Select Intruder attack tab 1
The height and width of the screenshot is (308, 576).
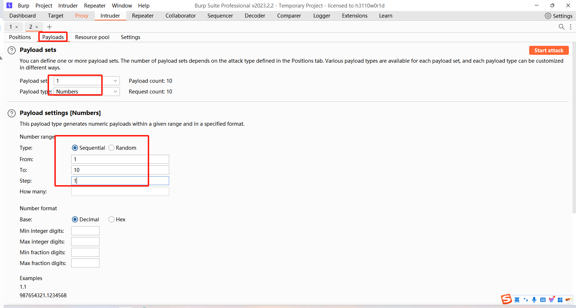[11, 27]
